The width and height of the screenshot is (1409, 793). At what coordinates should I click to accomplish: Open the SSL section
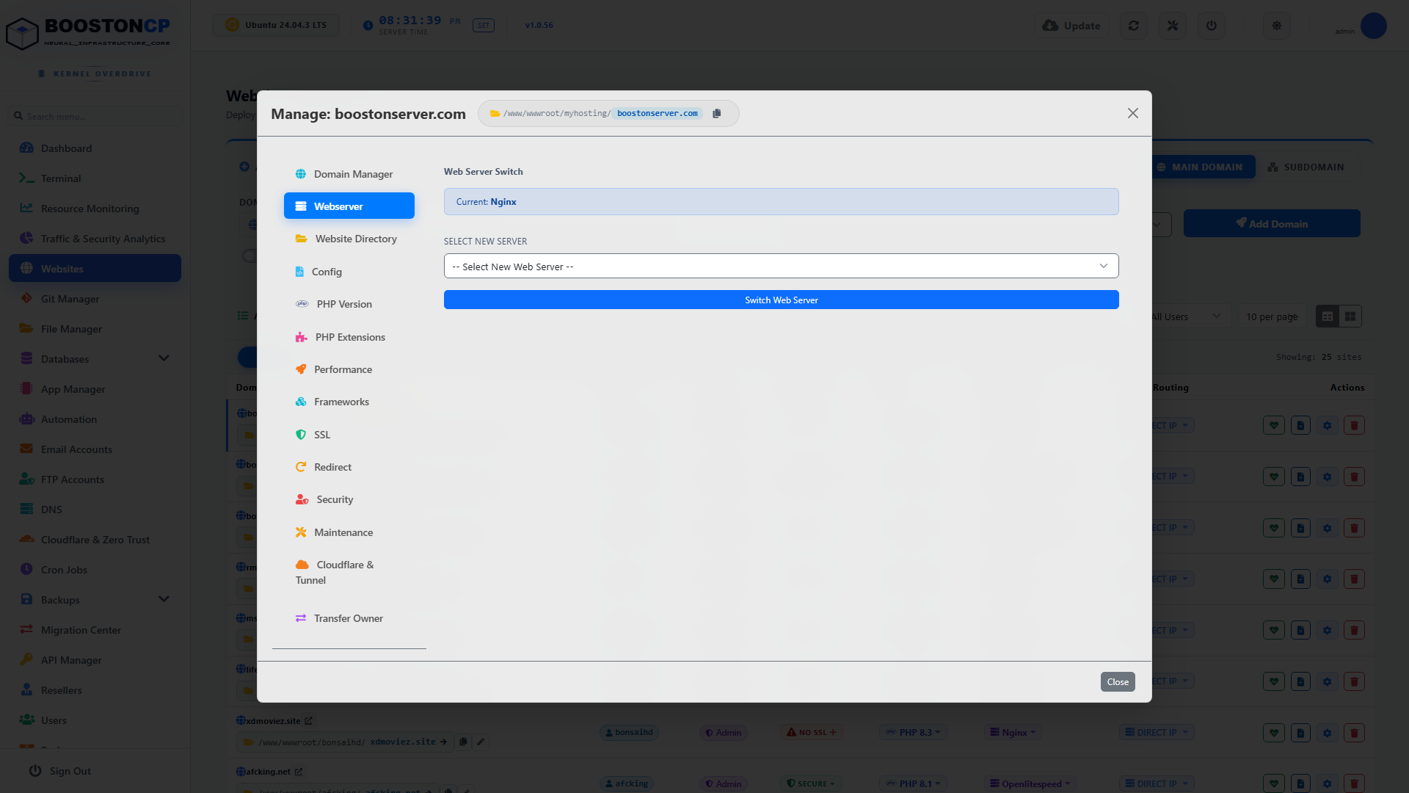[x=349, y=435]
